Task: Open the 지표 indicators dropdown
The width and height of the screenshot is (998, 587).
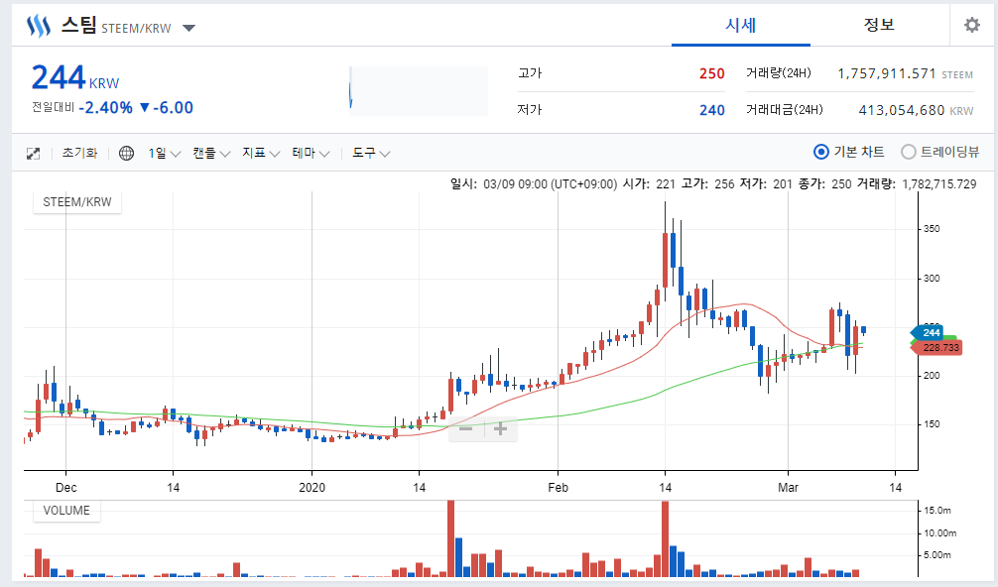Action: pyautogui.click(x=261, y=154)
